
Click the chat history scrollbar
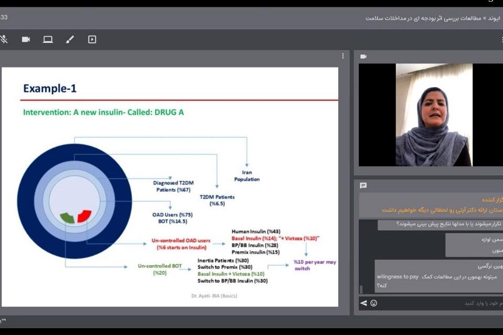click(361, 289)
